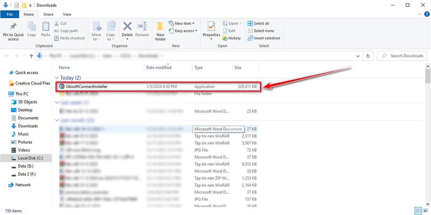Open Pictures in navigation pane
This screenshot has height=215, width=431.
click(x=22, y=142)
